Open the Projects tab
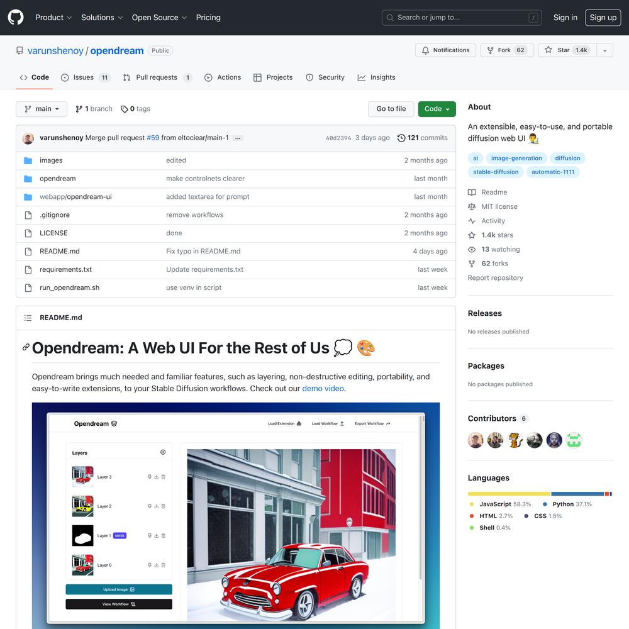 coord(273,77)
